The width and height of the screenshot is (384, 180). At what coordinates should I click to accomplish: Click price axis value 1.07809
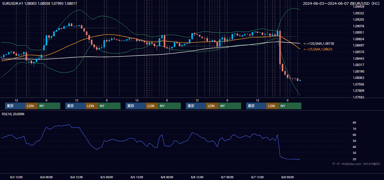click(358, 91)
